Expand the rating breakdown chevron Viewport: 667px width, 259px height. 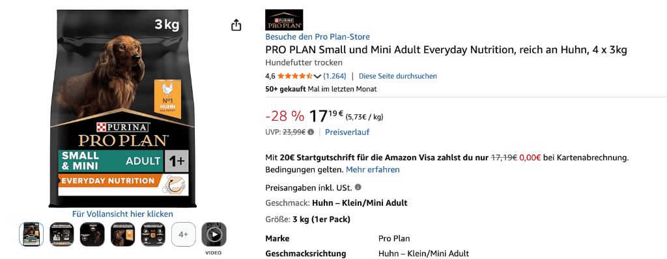click(317, 77)
